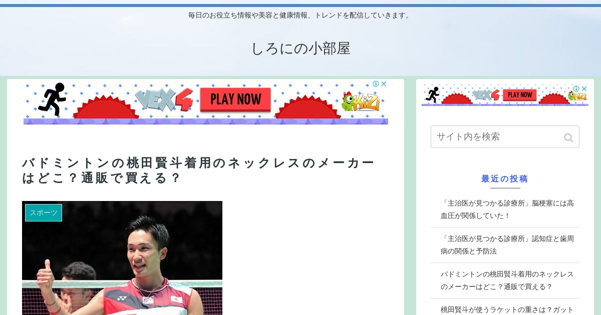Click the article headline about 桃田賢斗 ネックレス
Image resolution: width=601 pixels, height=315 pixels.
198,170
